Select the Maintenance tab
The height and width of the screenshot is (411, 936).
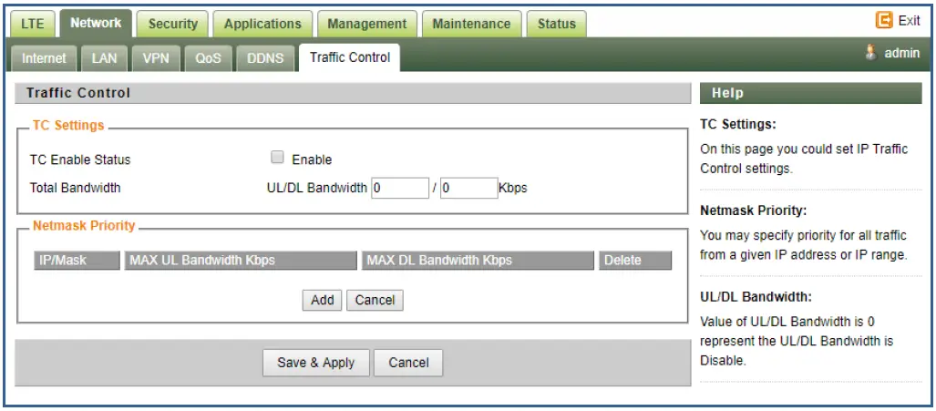(x=472, y=24)
